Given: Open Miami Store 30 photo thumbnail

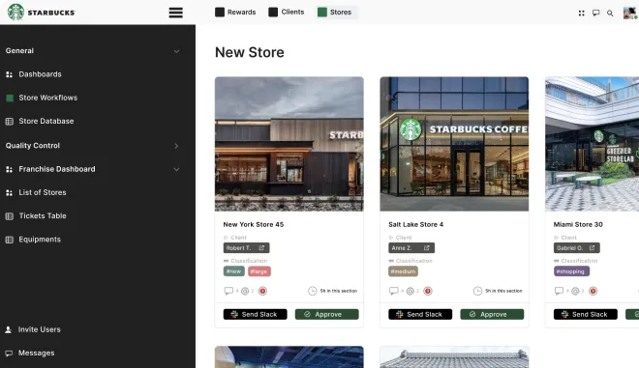Looking at the screenshot, I should pos(593,144).
